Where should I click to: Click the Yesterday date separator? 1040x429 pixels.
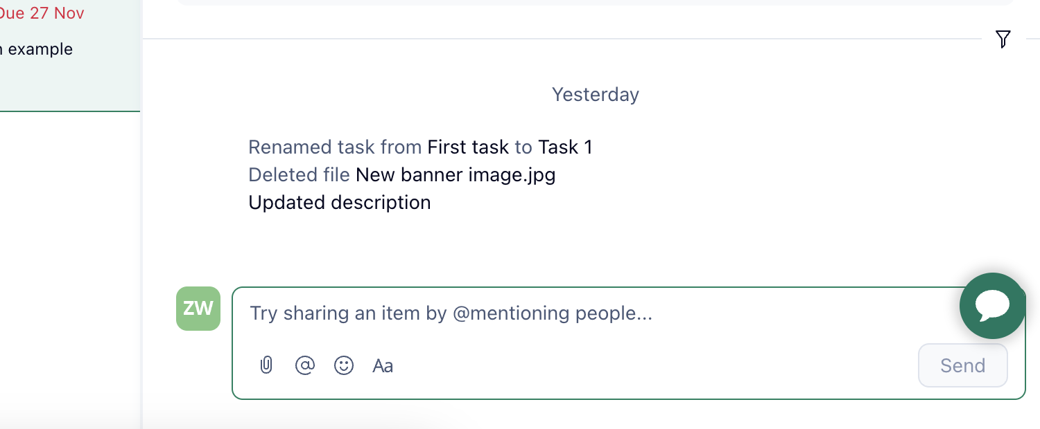point(596,94)
